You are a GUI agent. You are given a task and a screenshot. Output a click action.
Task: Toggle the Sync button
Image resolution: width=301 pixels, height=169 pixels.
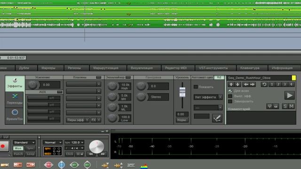click(x=30, y=148)
